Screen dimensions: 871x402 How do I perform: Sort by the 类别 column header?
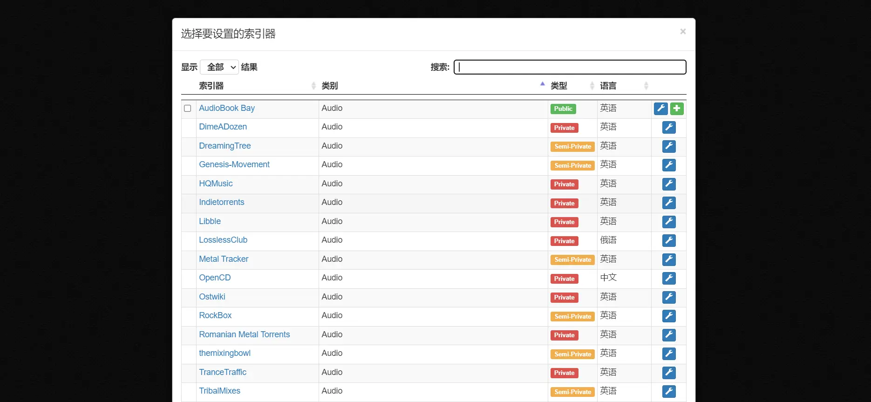click(x=433, y=86)
